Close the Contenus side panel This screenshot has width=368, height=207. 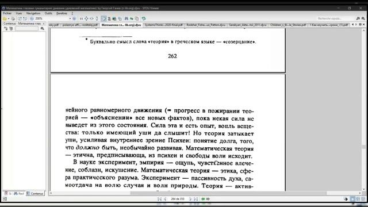pos(44,24)
